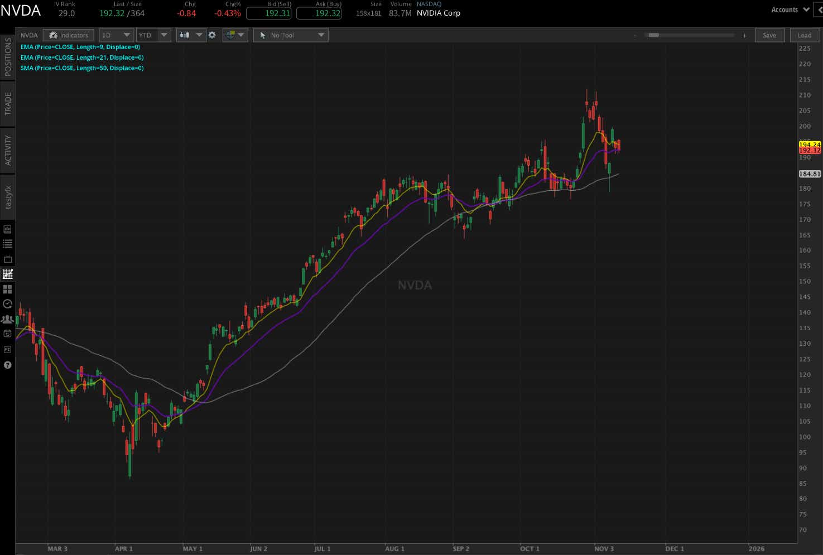
Task: Click the cursor arrow in No Tool selector
Action: point(262,35)
